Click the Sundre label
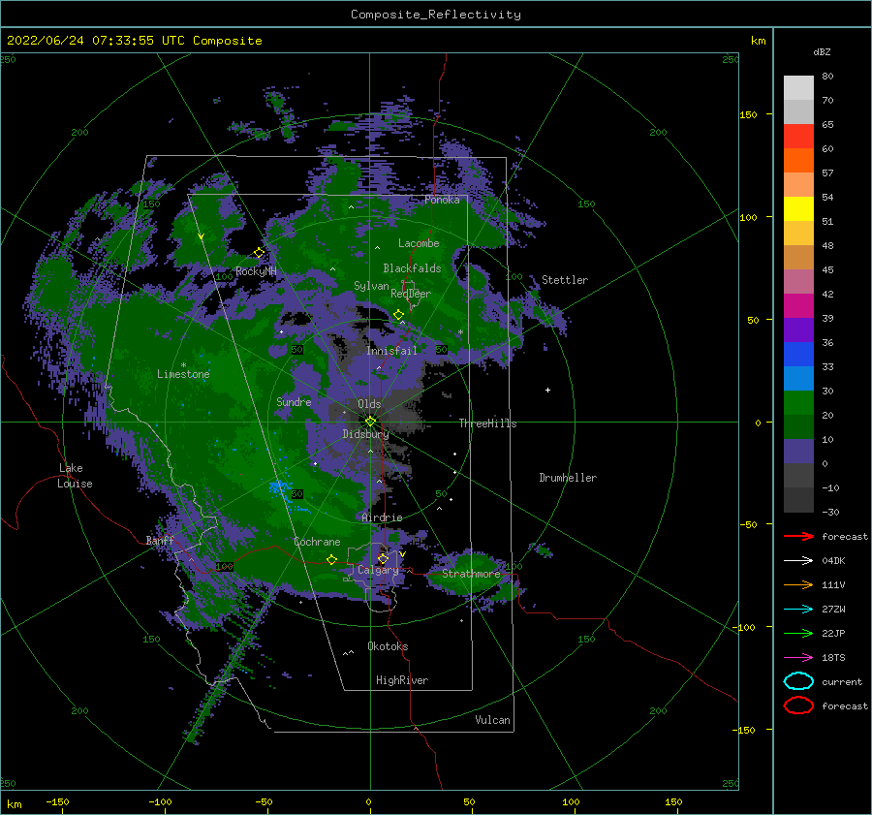The height and width of the screenshot is (815, 872). coord(294,401)
